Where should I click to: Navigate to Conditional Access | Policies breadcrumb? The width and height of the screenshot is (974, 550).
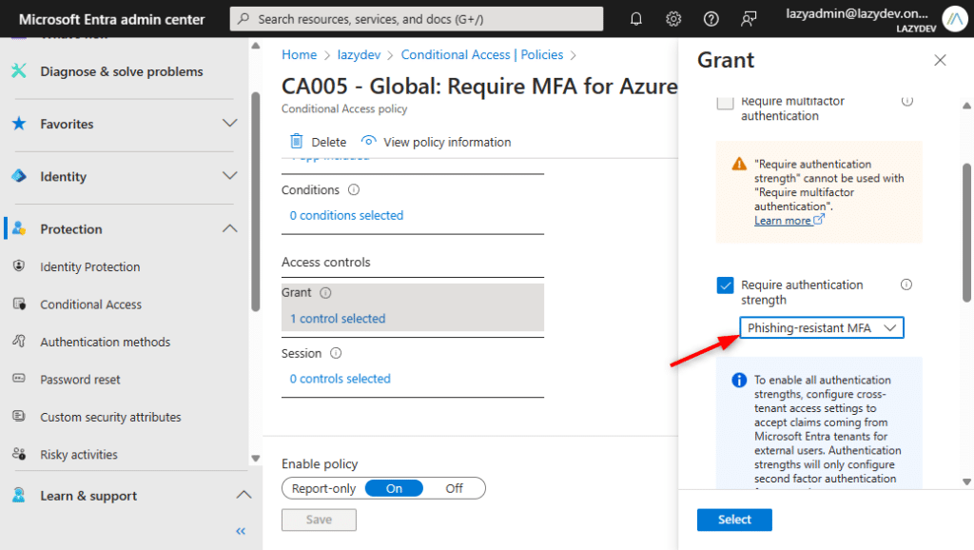click(x=481, y=54)
